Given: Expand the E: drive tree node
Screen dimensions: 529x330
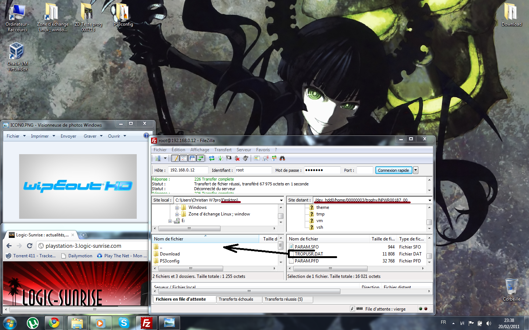Looking at the screenshot, I should click(170, 221).
